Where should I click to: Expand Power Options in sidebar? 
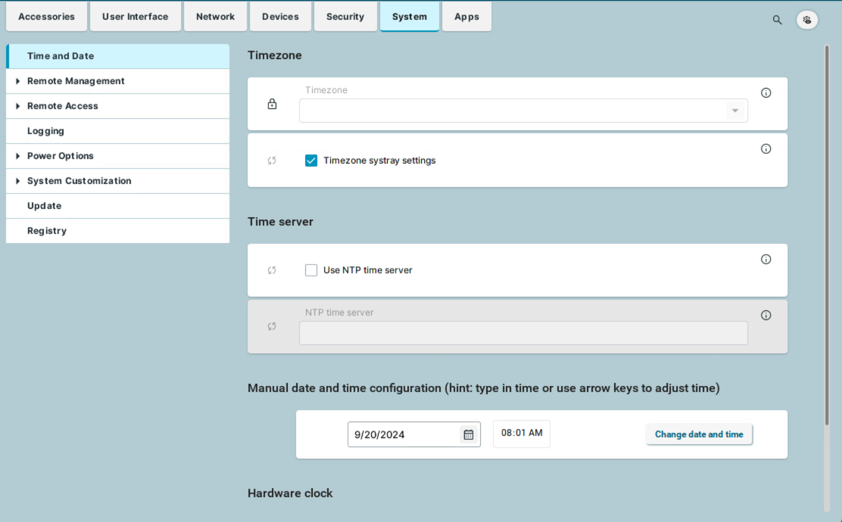pos(18,156)
